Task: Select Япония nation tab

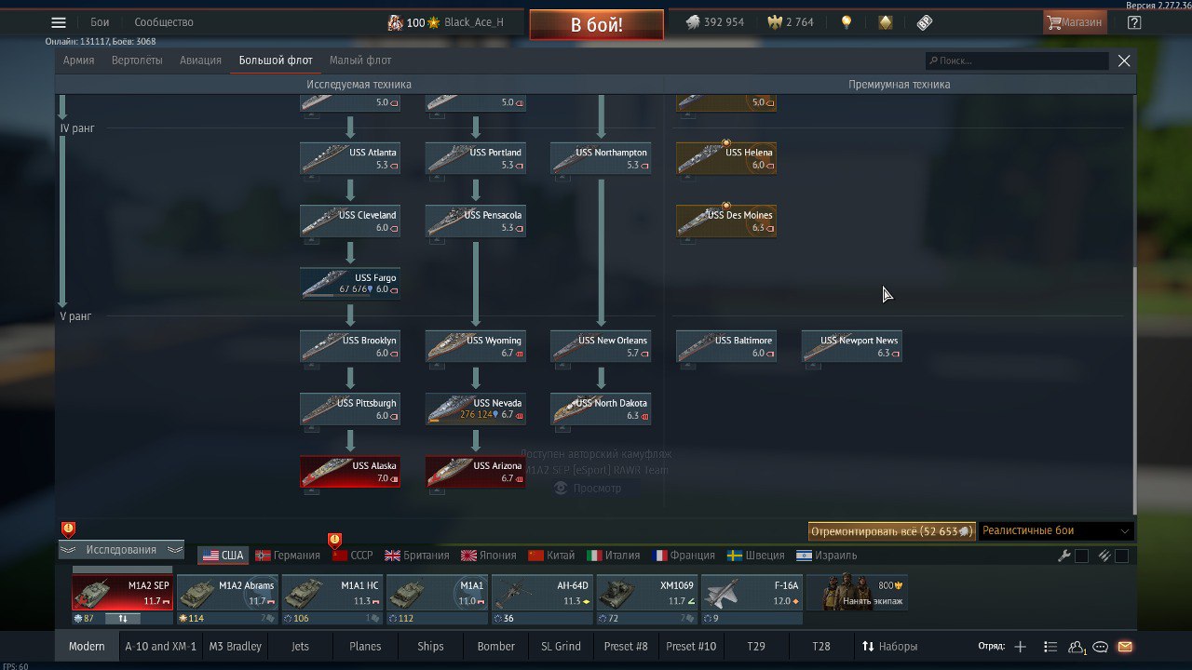Action: click(x=488, y=556)
